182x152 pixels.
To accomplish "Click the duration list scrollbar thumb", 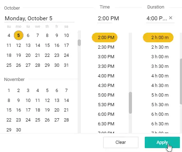I will pos(181,81).
